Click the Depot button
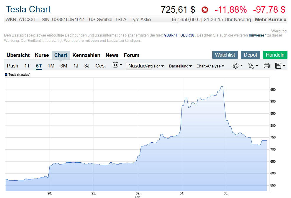The width and height of the screenshot is (291, 198). 250,55
